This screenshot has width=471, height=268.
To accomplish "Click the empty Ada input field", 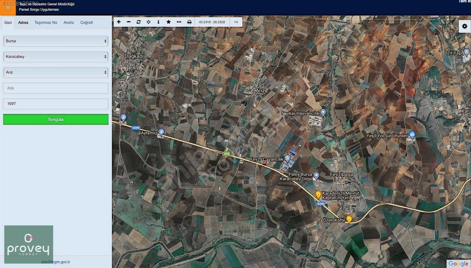I will pos(55,88).
